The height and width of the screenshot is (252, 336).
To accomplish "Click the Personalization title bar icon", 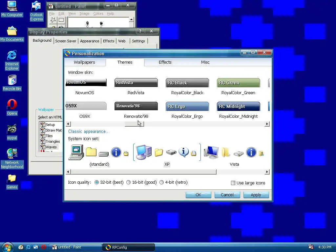I will (68, 53).
